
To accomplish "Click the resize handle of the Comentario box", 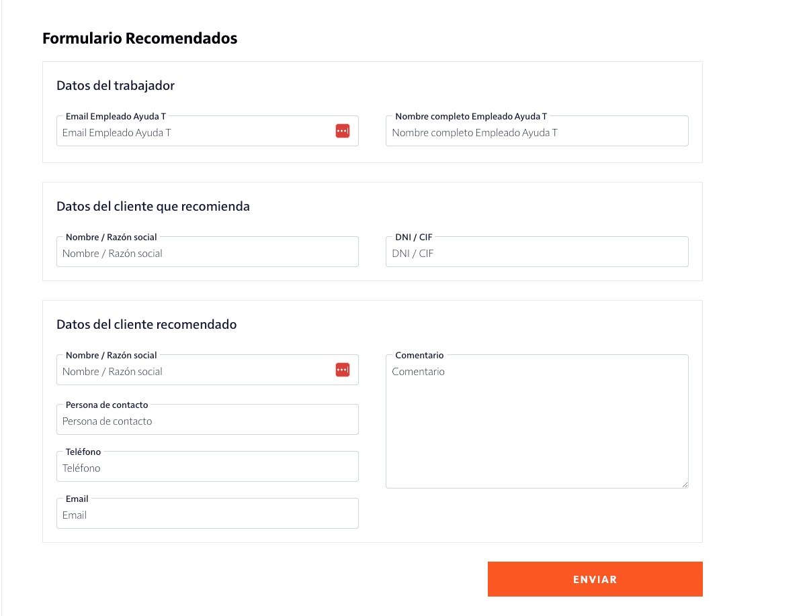I will click(x=685, y=483).
